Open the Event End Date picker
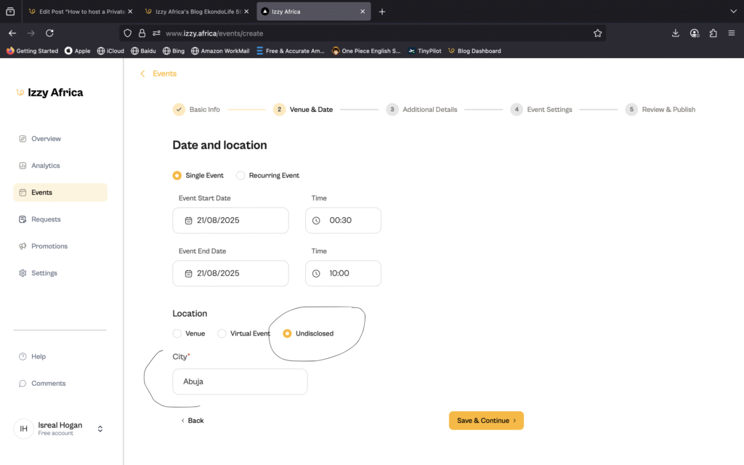Image resolution: width=744 pixels, height=465 pixels. coord(230,273)
